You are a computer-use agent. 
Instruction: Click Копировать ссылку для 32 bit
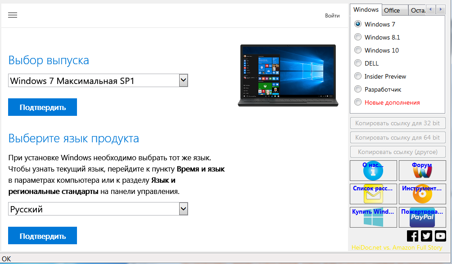point(398,123)
